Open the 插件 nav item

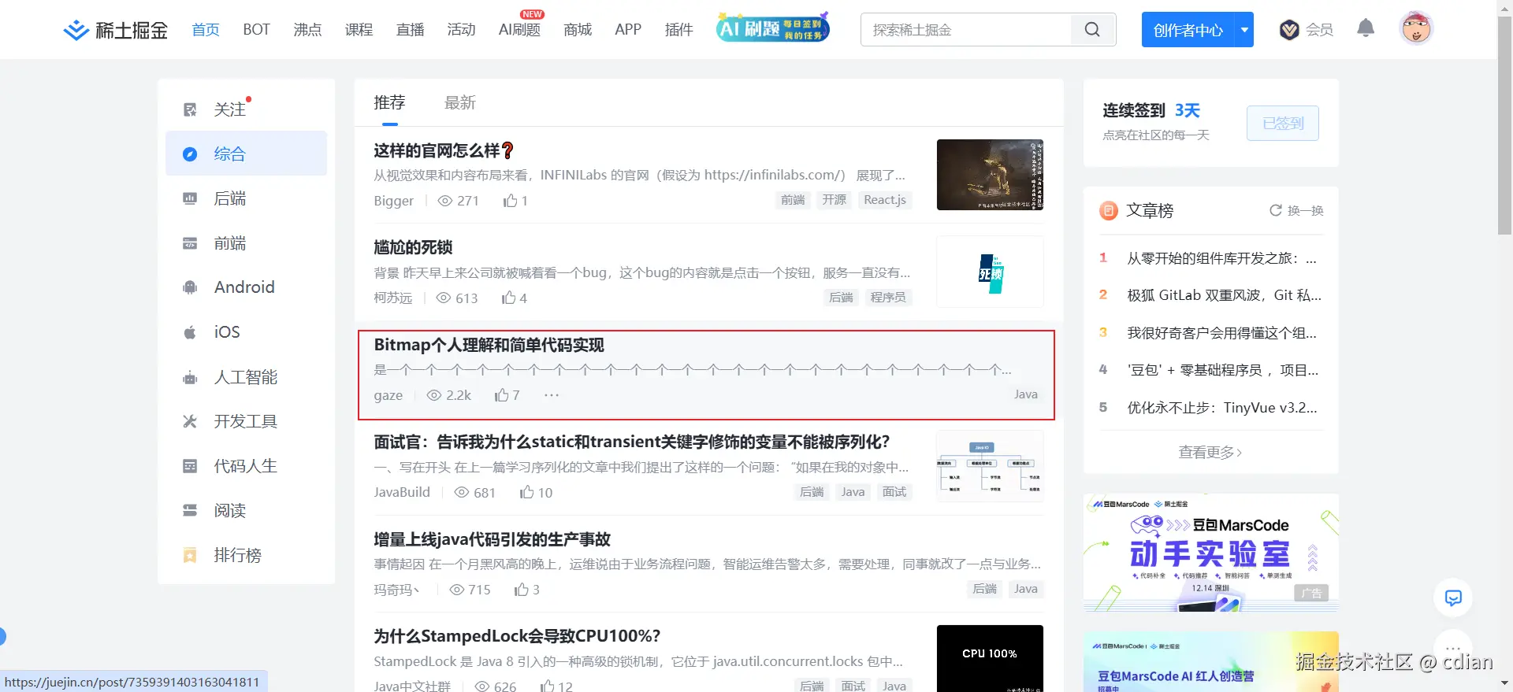click(678, 30)
